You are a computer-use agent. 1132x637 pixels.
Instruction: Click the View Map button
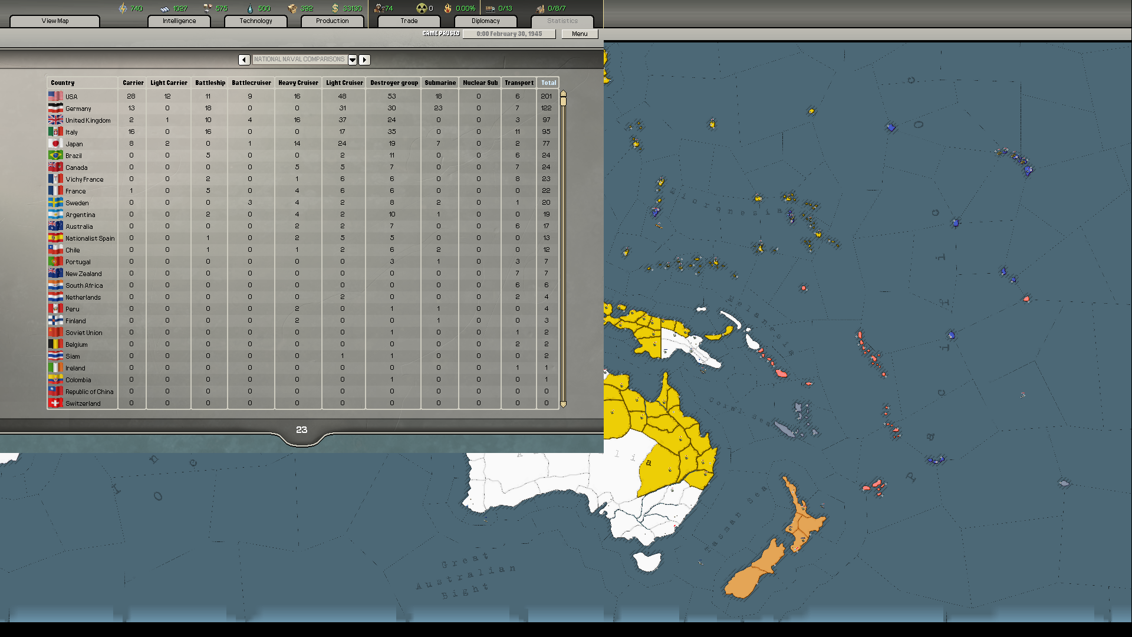point(55,21)
